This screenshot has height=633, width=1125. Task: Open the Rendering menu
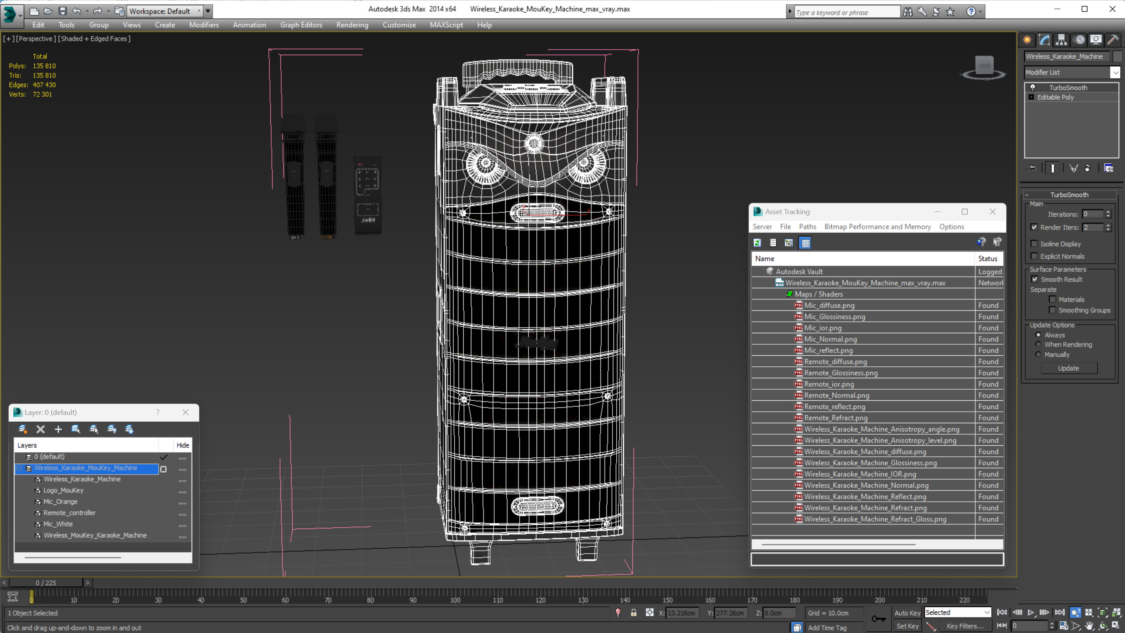[x=352, y=25]
